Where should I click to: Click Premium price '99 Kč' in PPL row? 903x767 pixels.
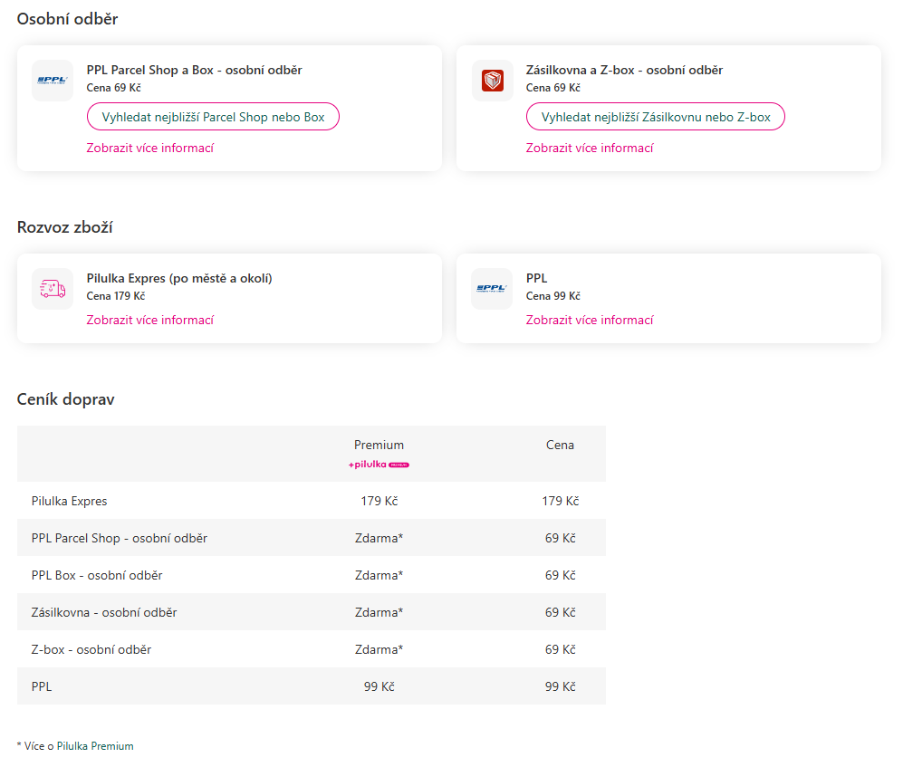pyautogui.click(x=379, y=686)
